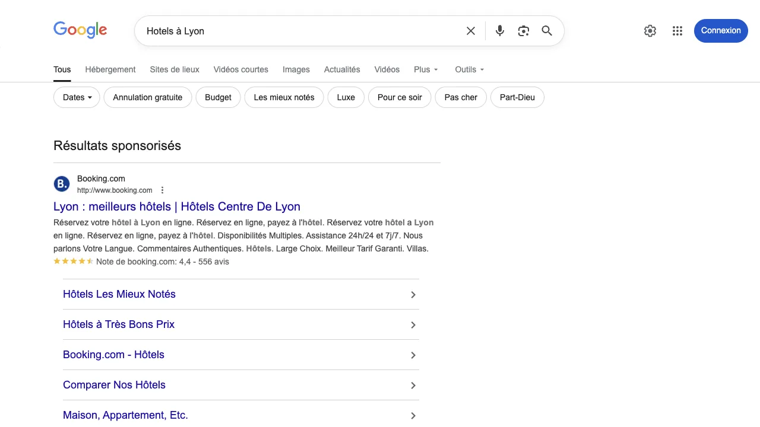Select the Vidéos tab
This screenshot has width=760, height=427.
387,69
